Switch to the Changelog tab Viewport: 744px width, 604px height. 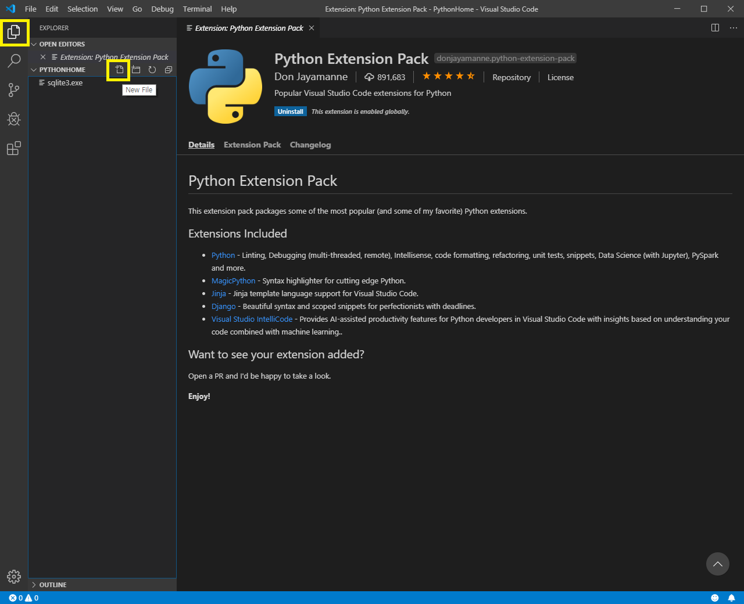point(310,145)
